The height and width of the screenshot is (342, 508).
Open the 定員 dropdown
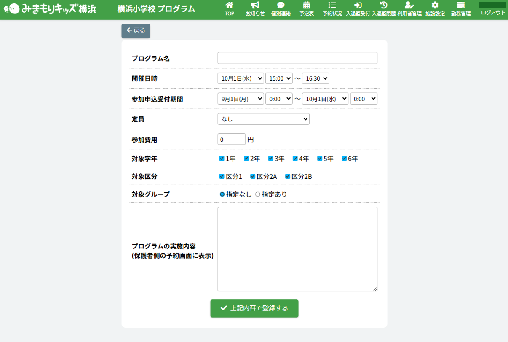pos(263,119)
